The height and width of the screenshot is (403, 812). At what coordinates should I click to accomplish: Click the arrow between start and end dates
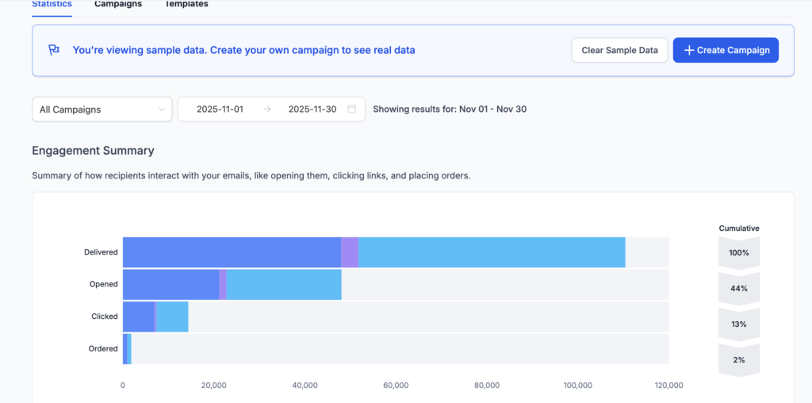click(x=266, y=109)
